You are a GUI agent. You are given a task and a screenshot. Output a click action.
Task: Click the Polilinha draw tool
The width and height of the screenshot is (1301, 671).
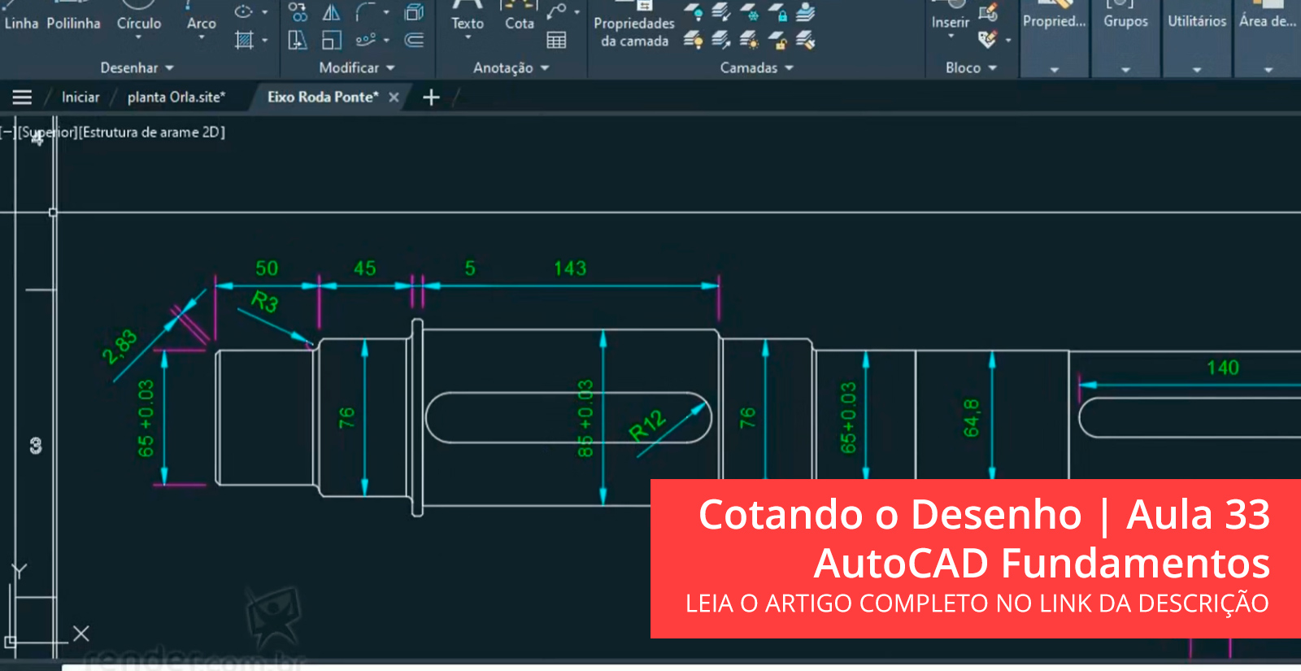(73, 23)
